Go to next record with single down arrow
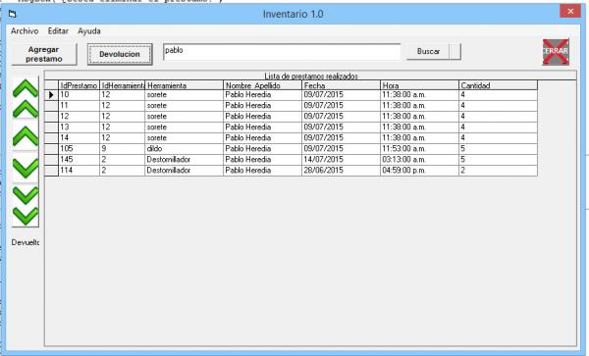Image resolution: width=589 pixels, height=356 pixels. 26,168
